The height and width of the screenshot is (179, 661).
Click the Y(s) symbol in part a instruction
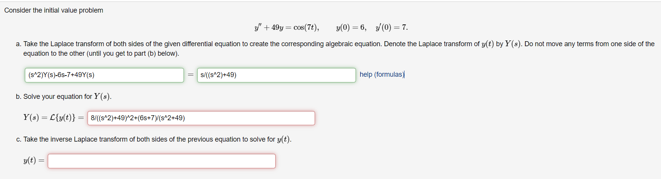(513, 44)
